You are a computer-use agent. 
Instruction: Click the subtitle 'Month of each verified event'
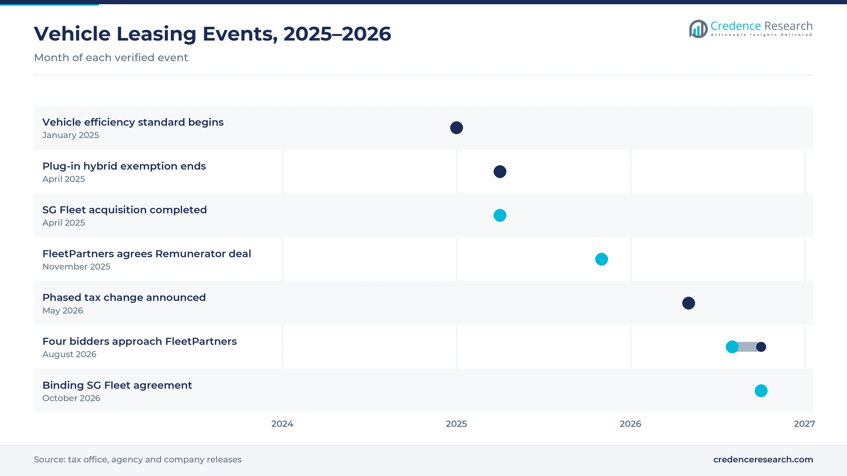[x=111, y=57]
